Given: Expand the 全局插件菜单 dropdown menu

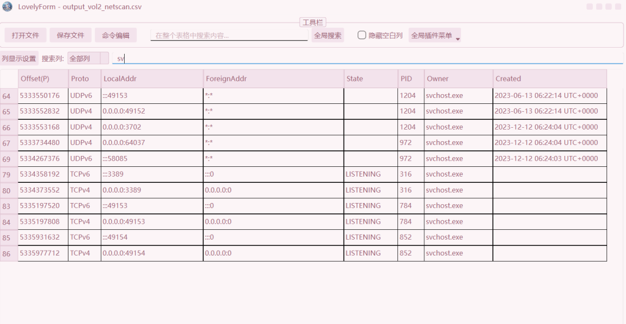Looking at the screenshot, I should pos(435,35).
